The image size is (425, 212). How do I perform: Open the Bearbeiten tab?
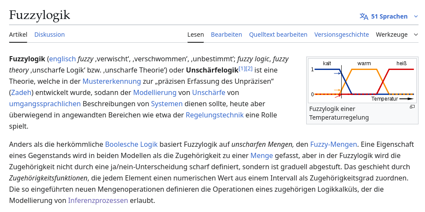coord(226,35)
